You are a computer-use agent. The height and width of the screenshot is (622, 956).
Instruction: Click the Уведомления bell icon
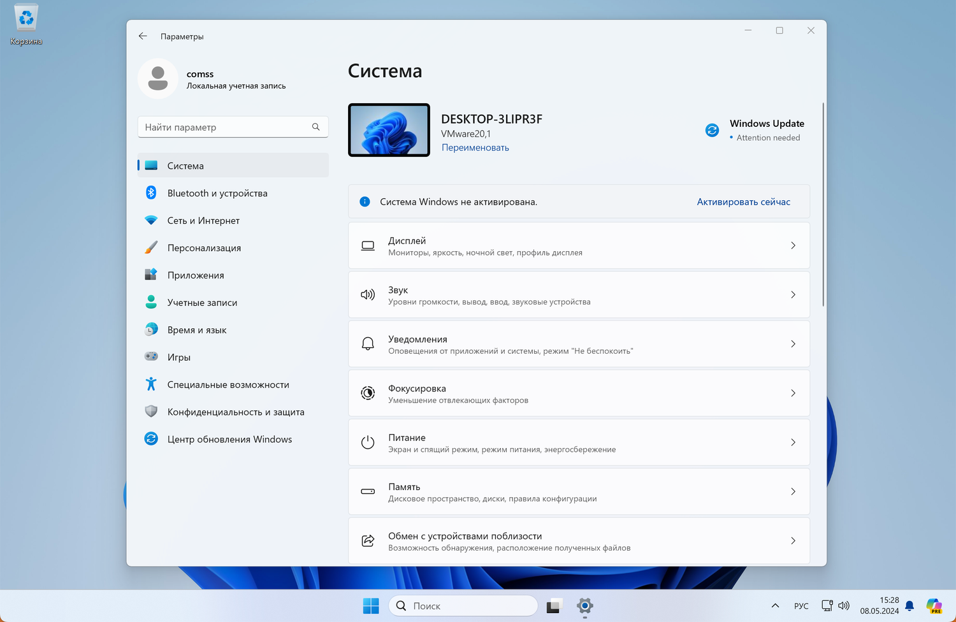pos(368,344)
